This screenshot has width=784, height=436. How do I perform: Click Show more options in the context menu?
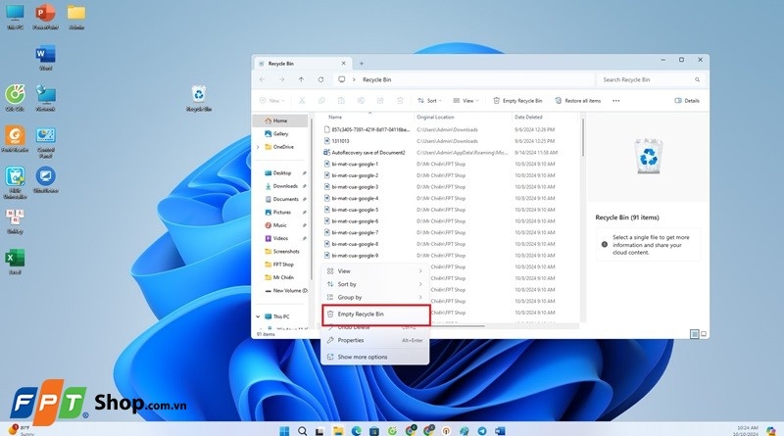click(x=375, y=357)
